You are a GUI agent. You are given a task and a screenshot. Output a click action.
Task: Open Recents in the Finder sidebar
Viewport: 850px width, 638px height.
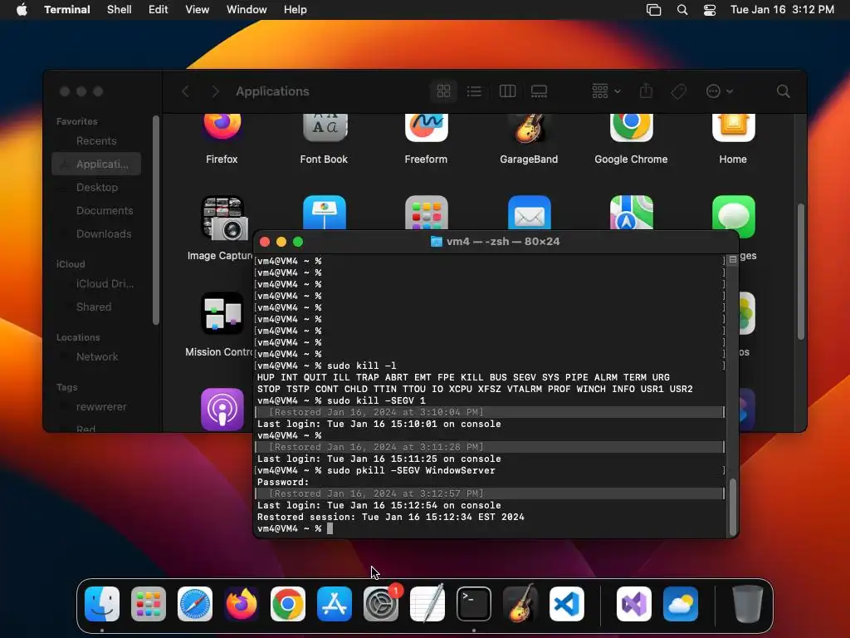96,141
